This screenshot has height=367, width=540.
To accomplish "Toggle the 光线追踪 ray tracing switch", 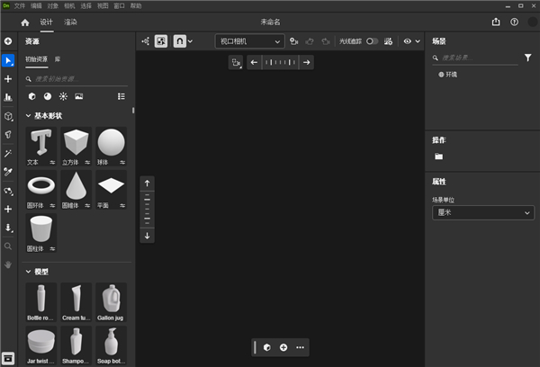I will (x=371, y=40).
